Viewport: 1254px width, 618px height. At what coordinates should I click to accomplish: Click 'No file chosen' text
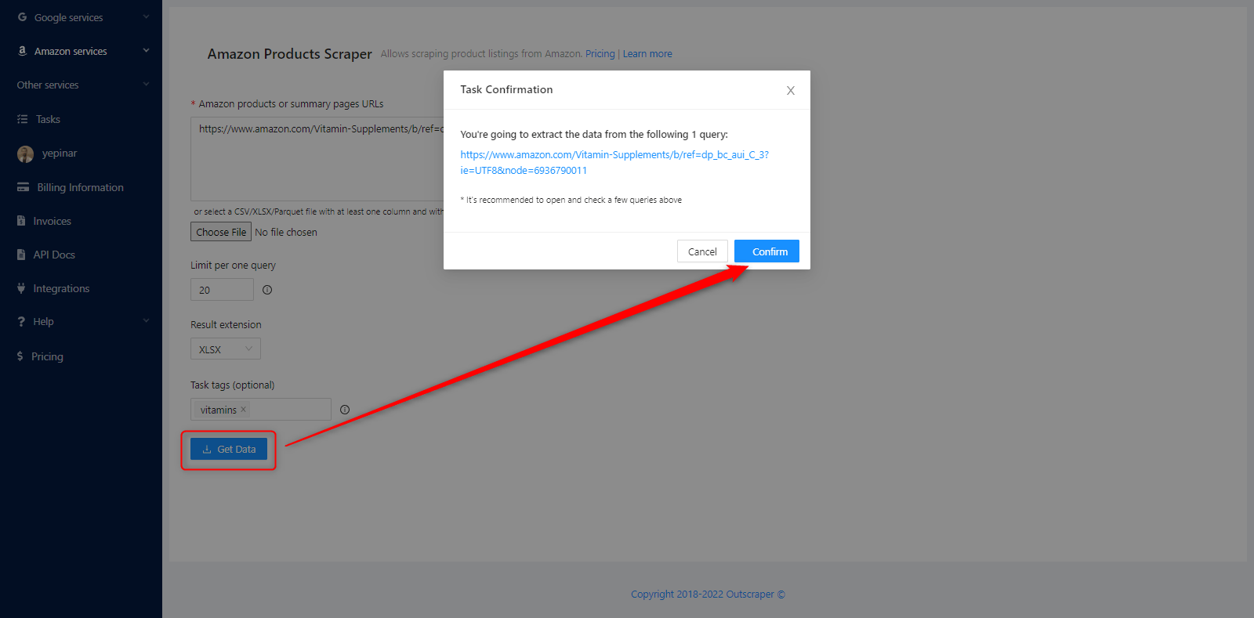tap(286, 232)
